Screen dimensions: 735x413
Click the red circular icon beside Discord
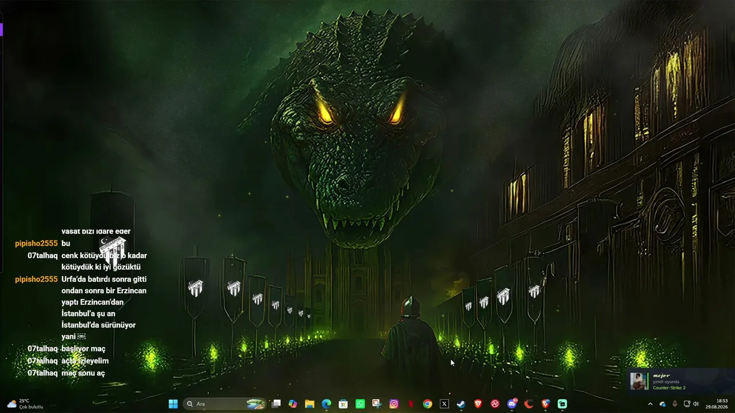[494, 404]
